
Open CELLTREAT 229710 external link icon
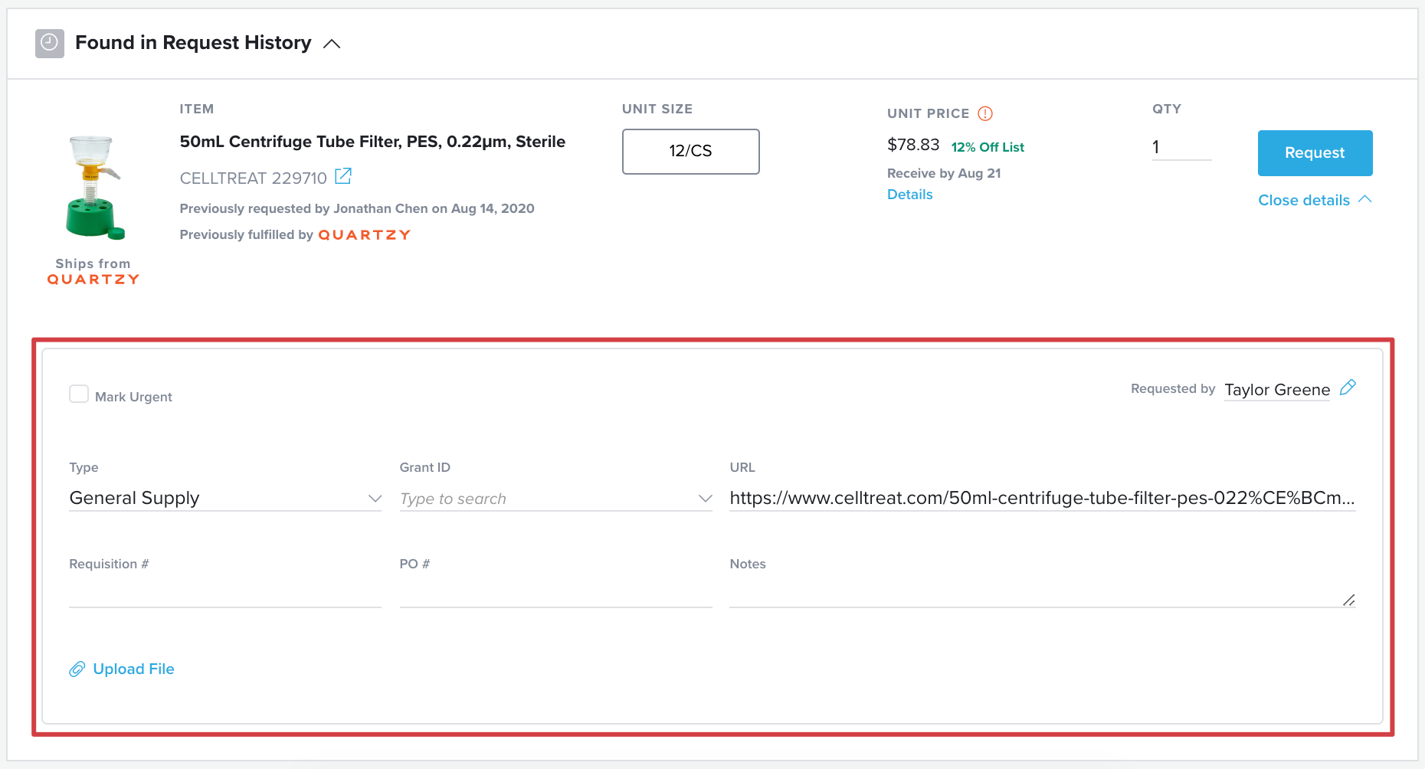click(343, 176)
